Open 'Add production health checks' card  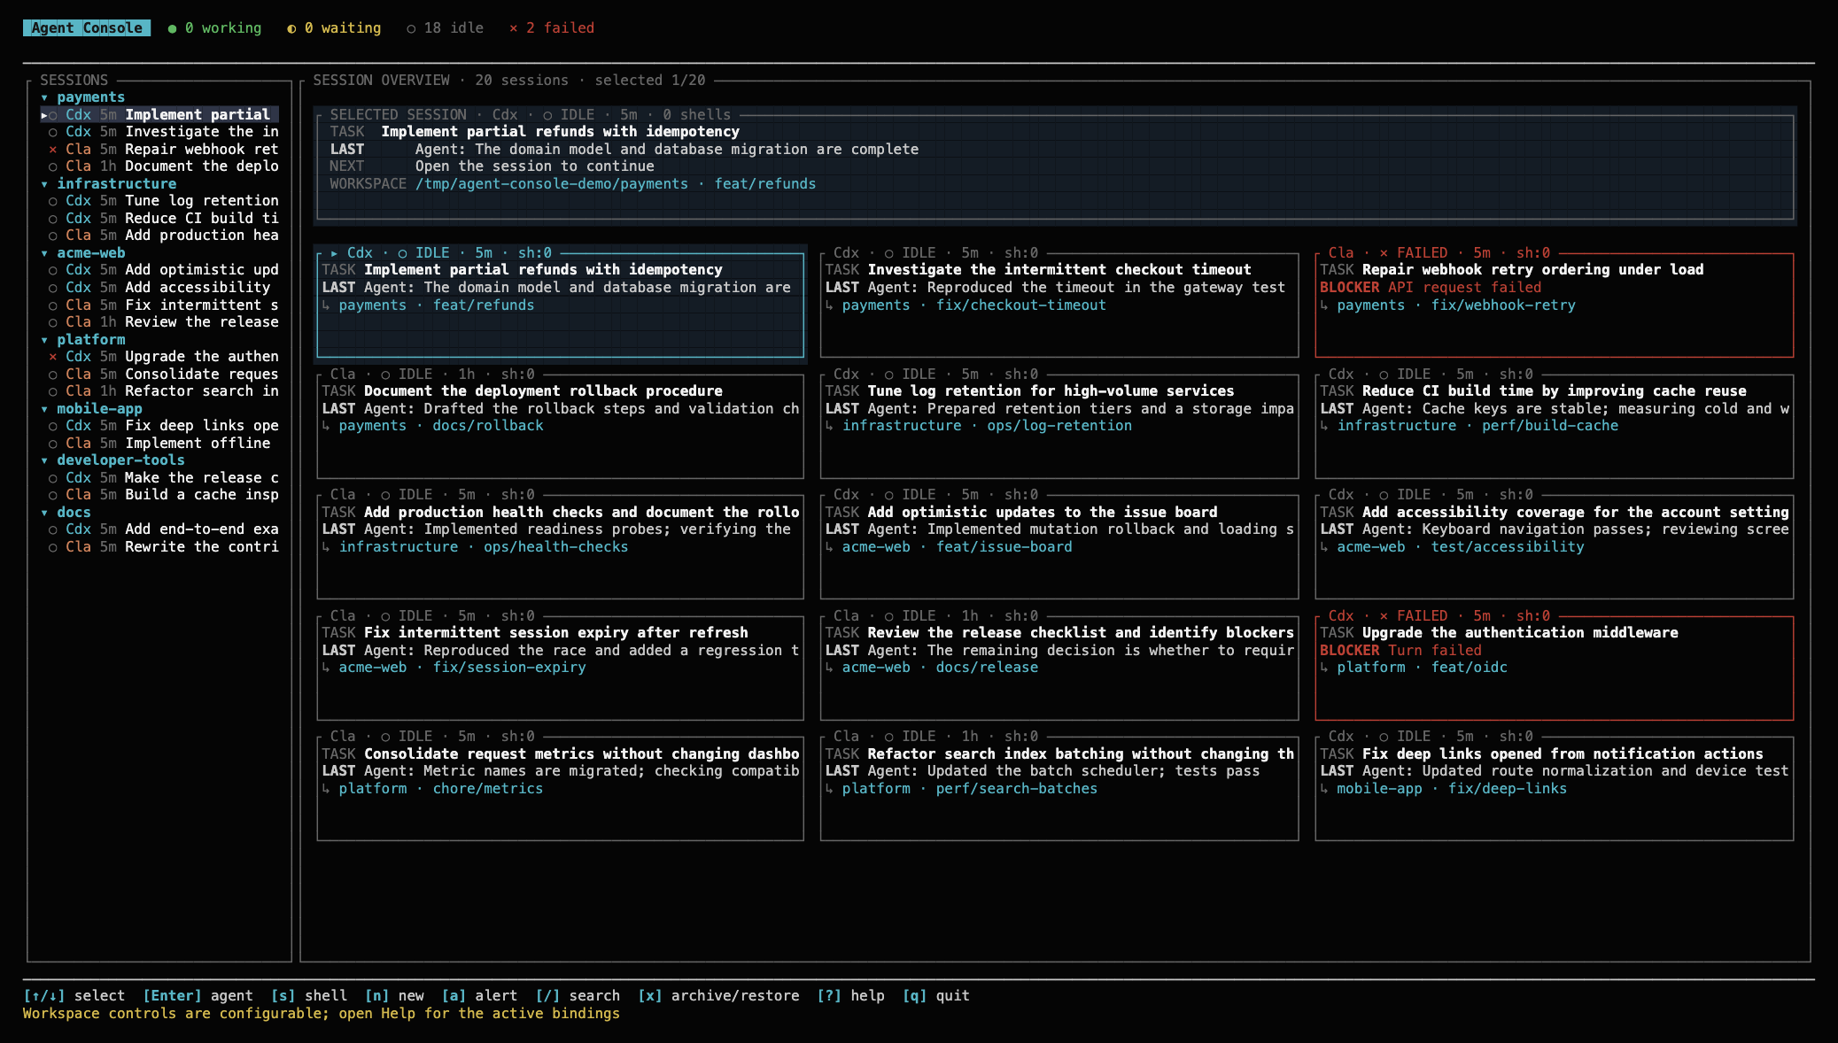coord(560,546)
